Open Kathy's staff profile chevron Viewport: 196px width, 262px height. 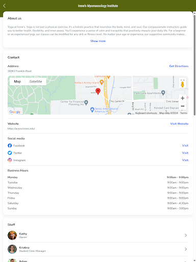pos(186,235)
